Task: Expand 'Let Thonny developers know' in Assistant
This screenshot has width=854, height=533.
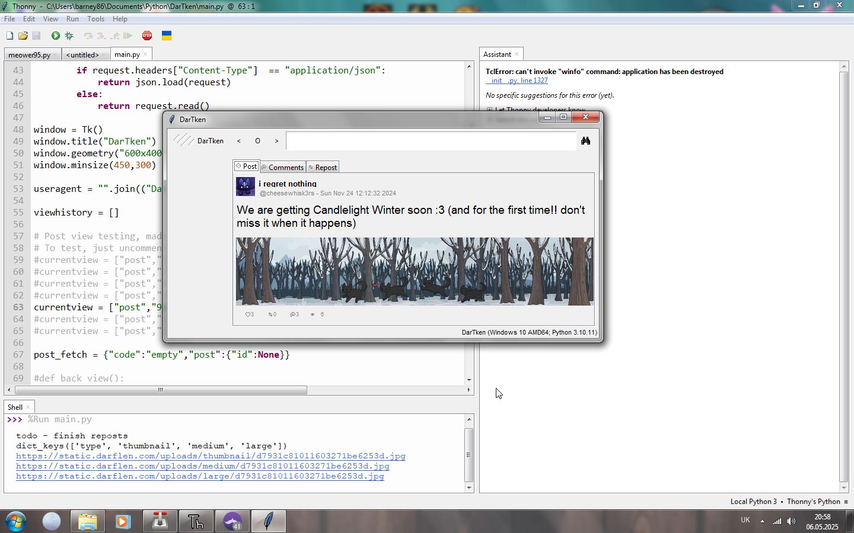Action: (489, 110)
